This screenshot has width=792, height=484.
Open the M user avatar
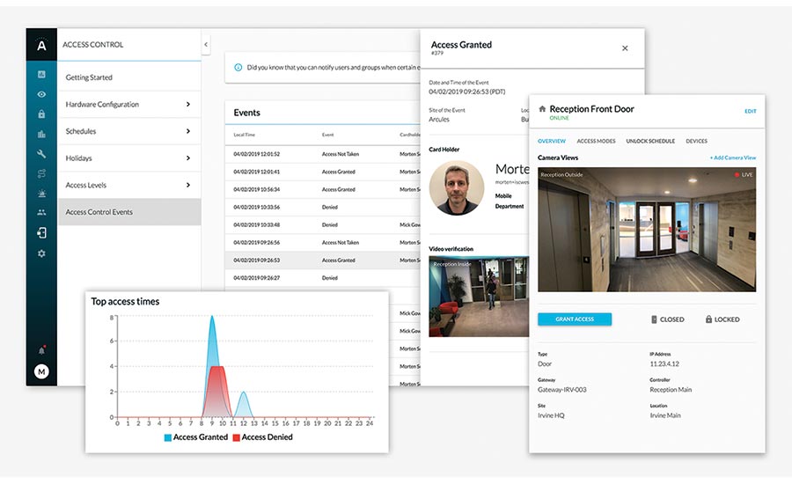pyautogui.click(x=41, y=371)
